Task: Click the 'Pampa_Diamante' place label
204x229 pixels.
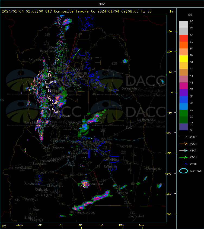Action: coord(53,148)
